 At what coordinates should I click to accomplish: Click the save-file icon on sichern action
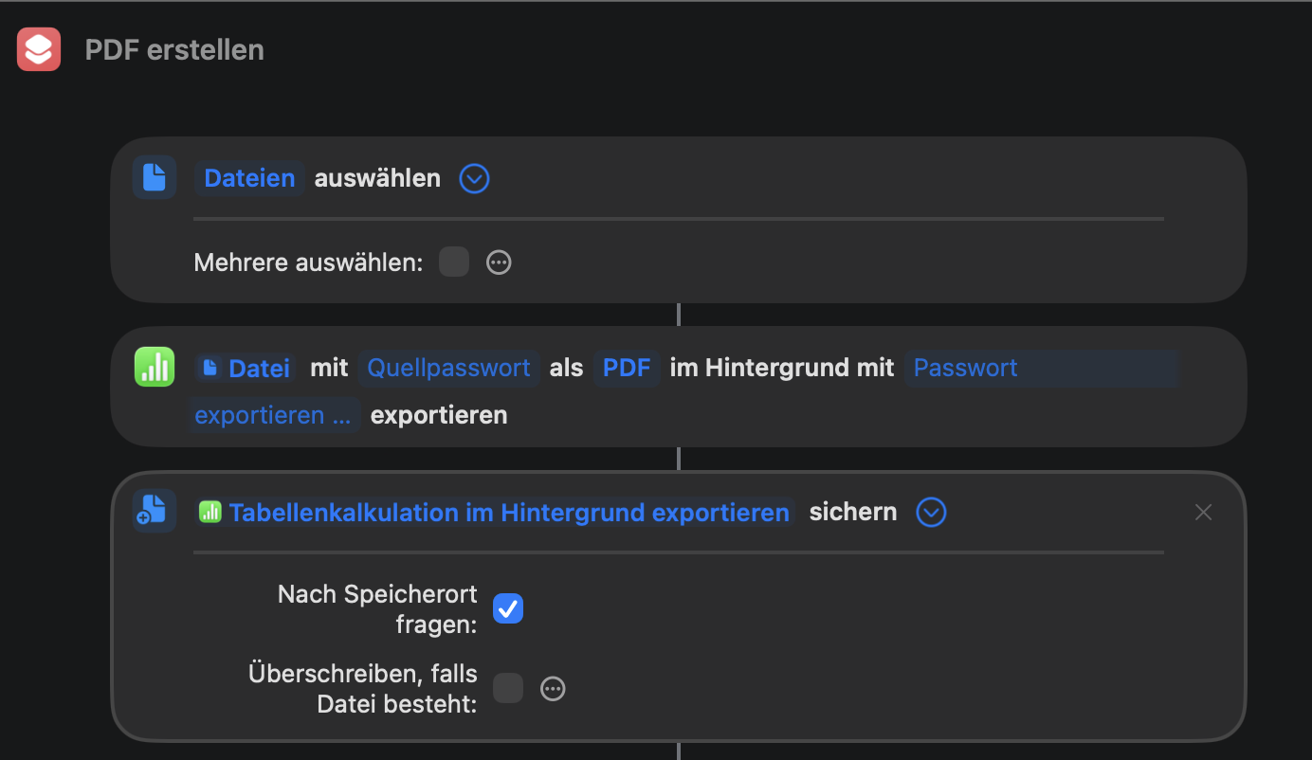tap(155, 511)
